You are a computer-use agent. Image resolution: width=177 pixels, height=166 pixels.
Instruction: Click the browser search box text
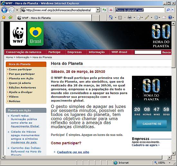tap(130, 10)
